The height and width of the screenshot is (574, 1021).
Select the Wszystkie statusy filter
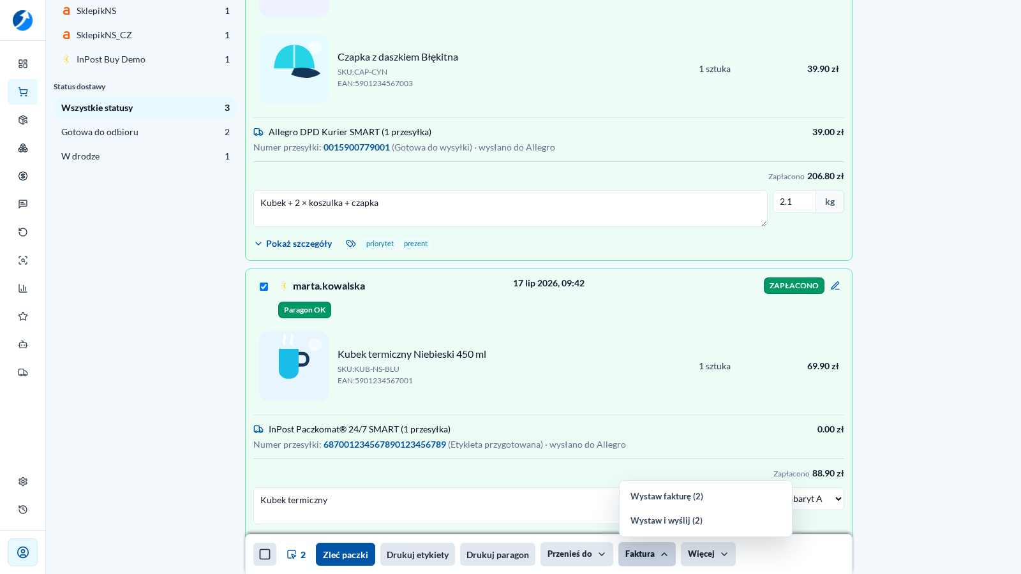(145, 108)
